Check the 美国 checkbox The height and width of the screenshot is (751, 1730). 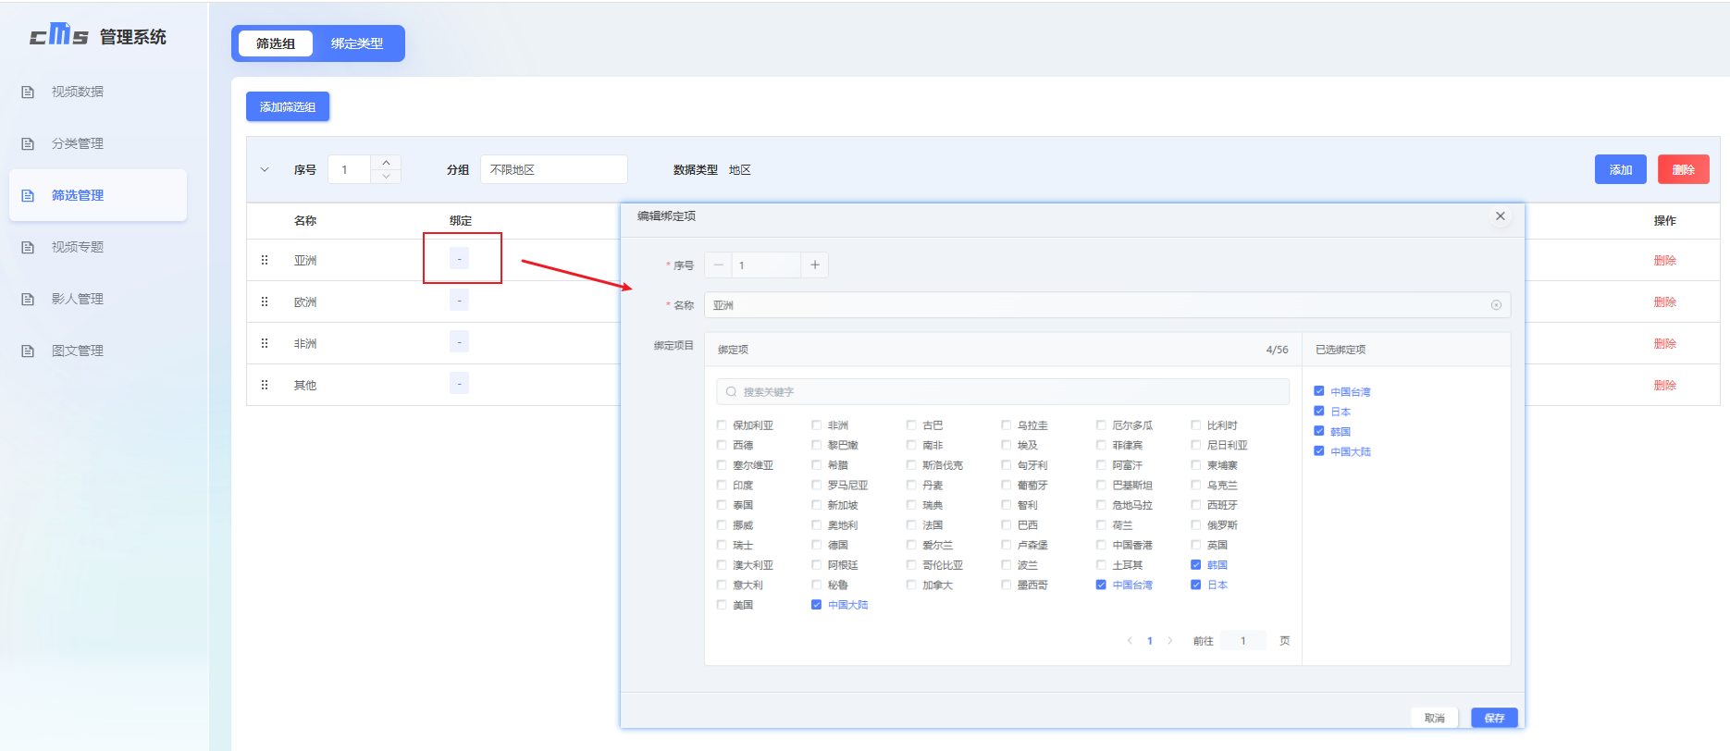722,605
